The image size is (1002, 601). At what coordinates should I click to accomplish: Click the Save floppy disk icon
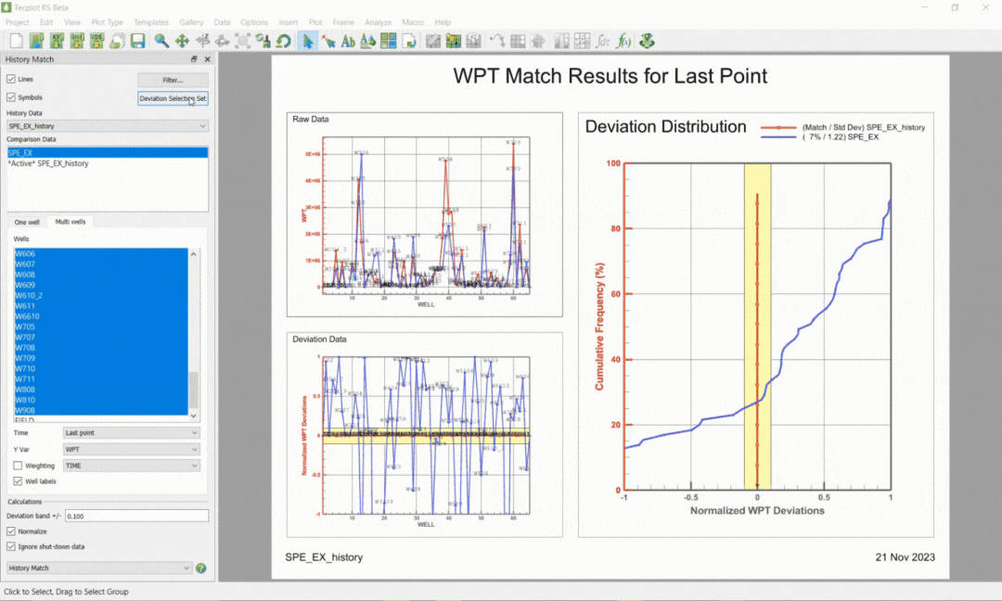point(137,41)
